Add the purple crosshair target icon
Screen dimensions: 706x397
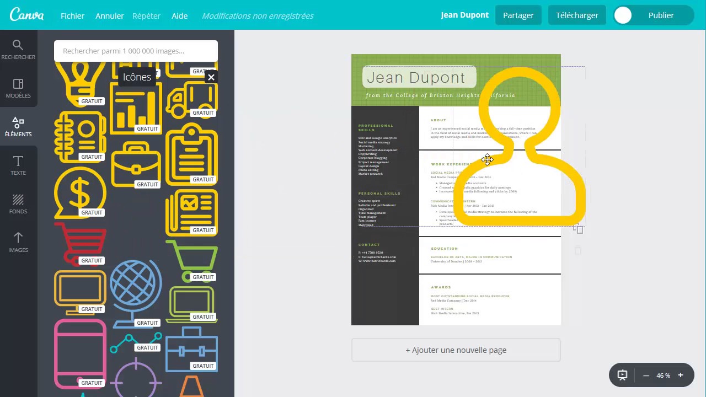pos(136,378)
